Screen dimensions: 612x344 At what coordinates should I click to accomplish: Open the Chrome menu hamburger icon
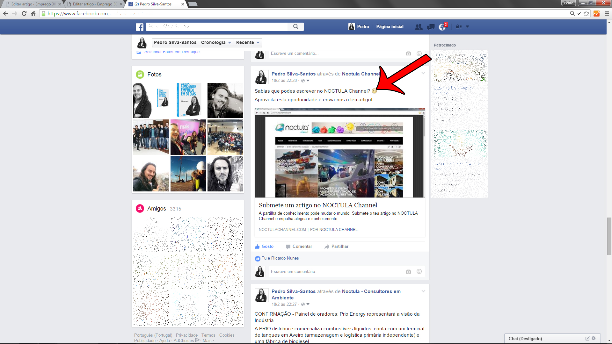pyautogui.click(x=607, y=13)
